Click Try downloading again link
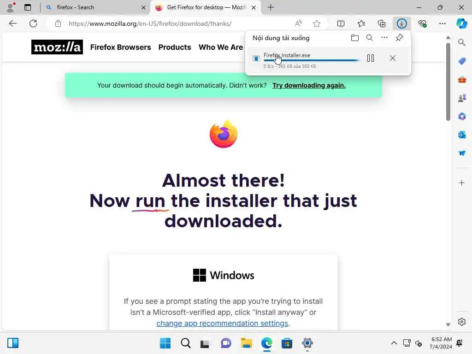This screenshot has width=472, height=354. tap(309, 85)
